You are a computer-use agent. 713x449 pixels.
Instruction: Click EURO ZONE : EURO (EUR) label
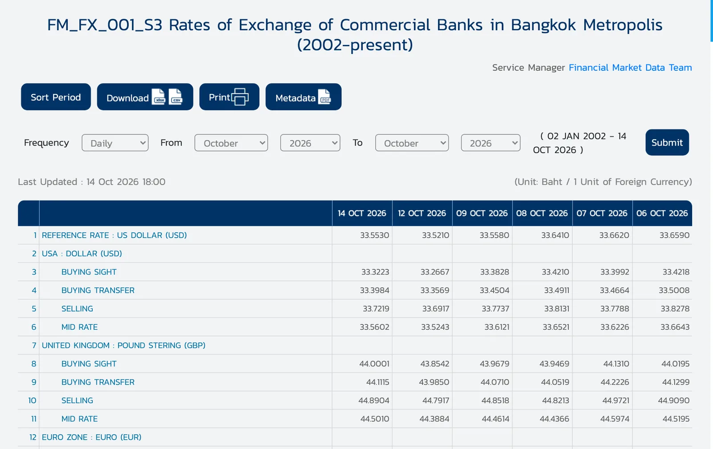tap(91, 437)
